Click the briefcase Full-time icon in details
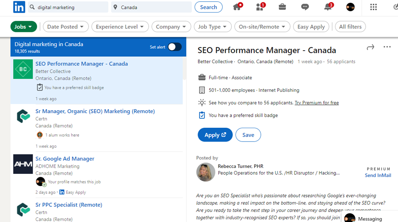This screenshot has width=398, height=222. (x=202, y=78)
